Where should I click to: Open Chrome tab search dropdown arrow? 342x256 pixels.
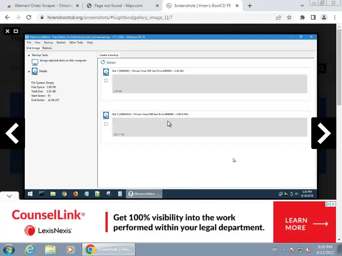tap(302, 6)
